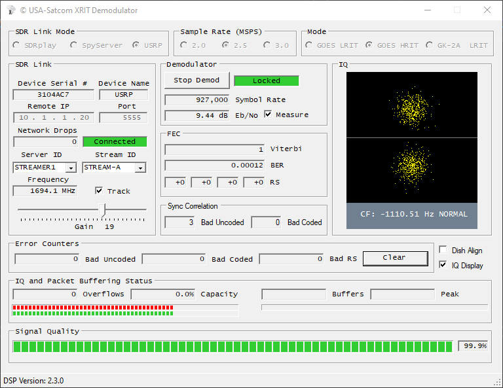Click the Viterbi value field
503x388 pixels.
[215, 149]
